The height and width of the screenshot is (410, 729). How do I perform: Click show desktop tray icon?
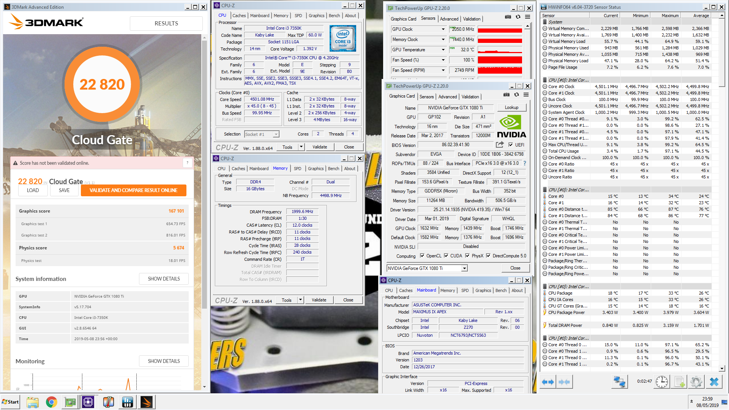pos(724,402)
